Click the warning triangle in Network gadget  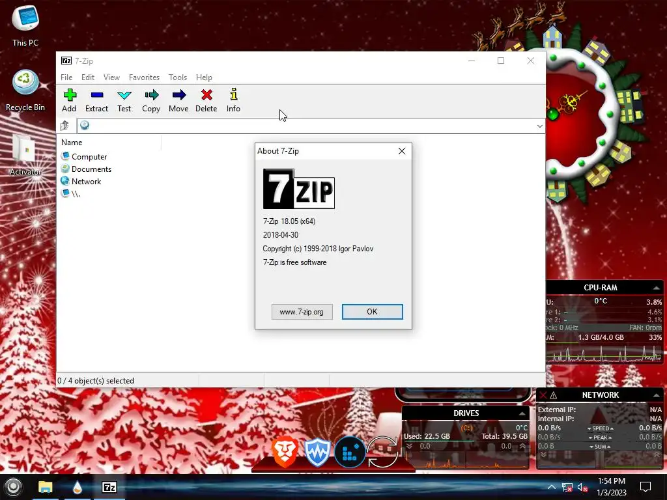click(554, 395)
